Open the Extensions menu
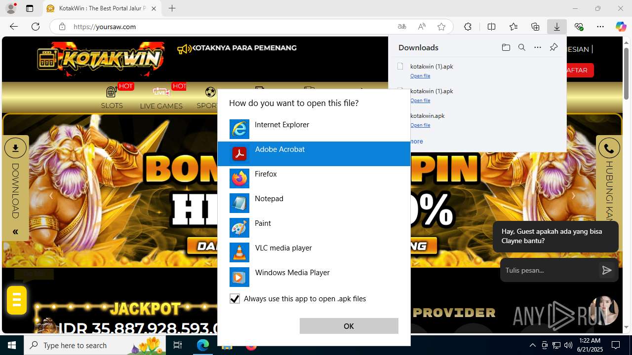This screenshot has height=355, width=632. point(468,27)
